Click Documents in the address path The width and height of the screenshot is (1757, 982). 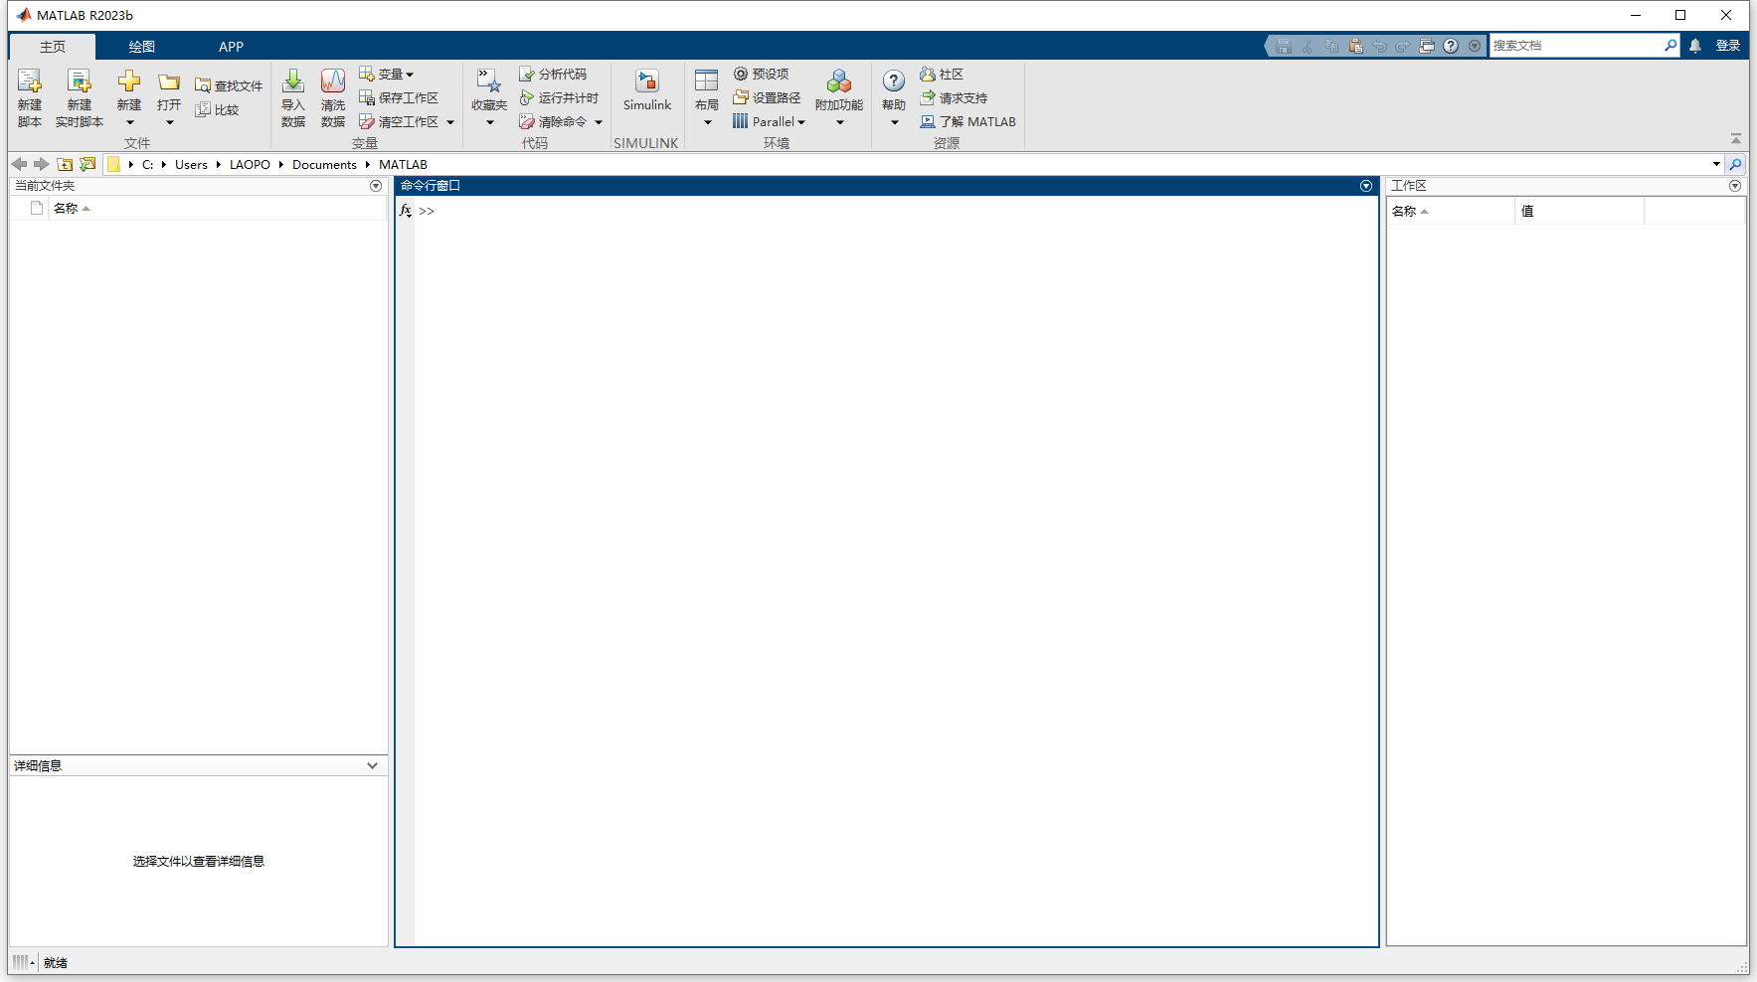(x=324, y=165)
